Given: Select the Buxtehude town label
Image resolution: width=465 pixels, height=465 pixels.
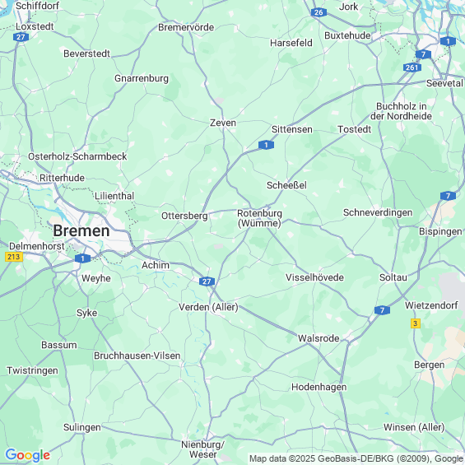Looking at the screenshot, I should [347, 35].
